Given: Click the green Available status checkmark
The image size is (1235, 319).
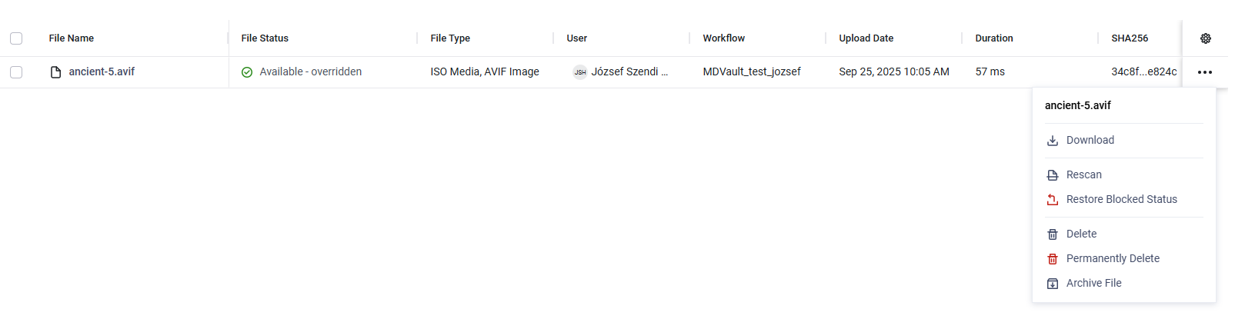Looking at the screenshot, I should pos(247,72).
